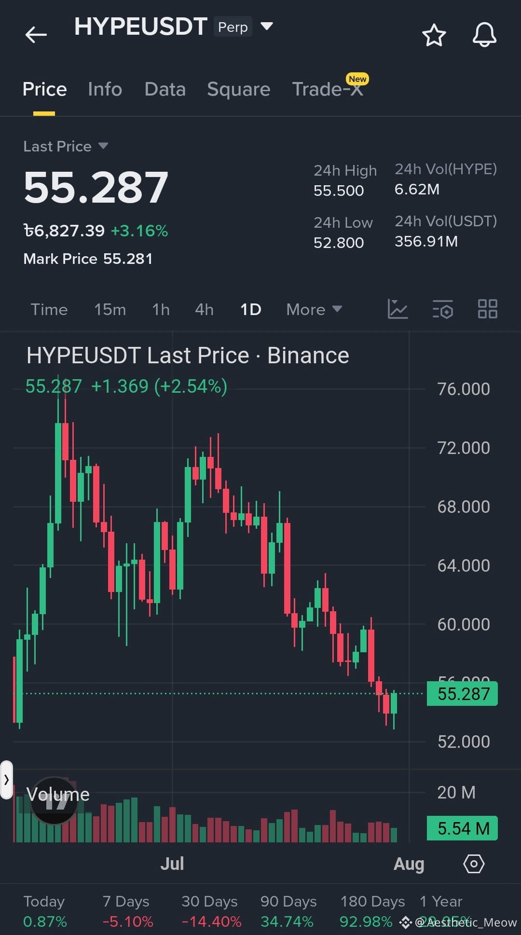This screenshot has height=935, width=521.
Task: Tap the Mark Price 55.281 text
Action: [88, 259]
